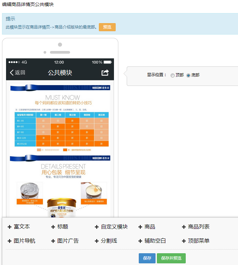
Task: Insert 辅助空白 auxiliary blank space
Action: point(152,241)
